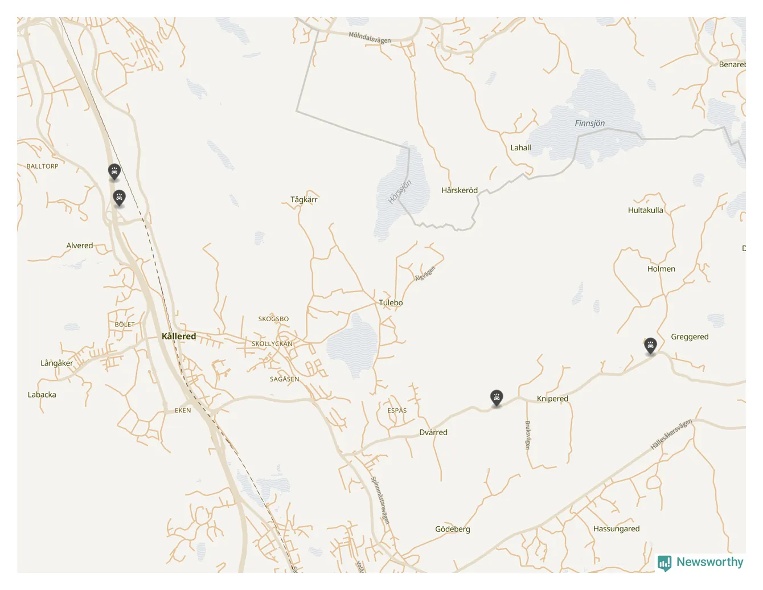Click the Newsworthy logo icon
This screenshot has height=590, width=763.
point(664,563)
